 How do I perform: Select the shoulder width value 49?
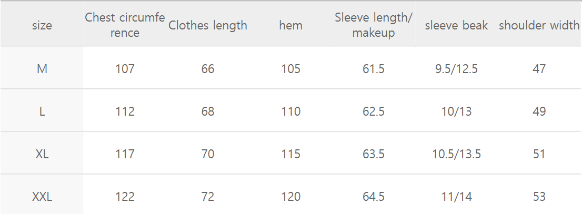pos(539,111)
